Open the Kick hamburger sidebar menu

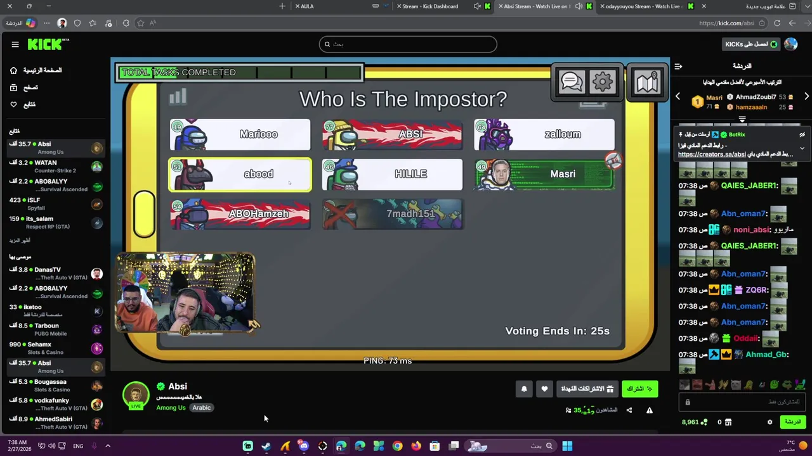click(x=15, y=44)
